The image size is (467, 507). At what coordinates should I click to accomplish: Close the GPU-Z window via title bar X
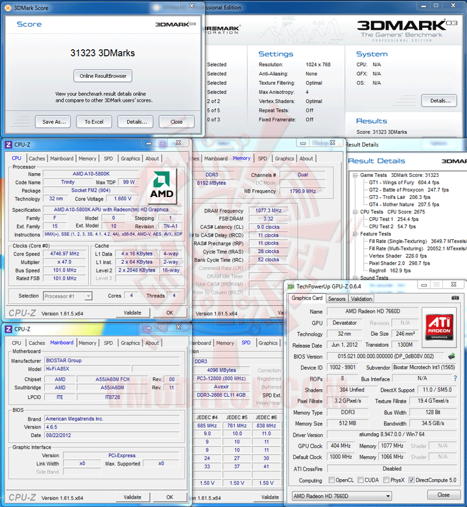click(x=453, y=285)
